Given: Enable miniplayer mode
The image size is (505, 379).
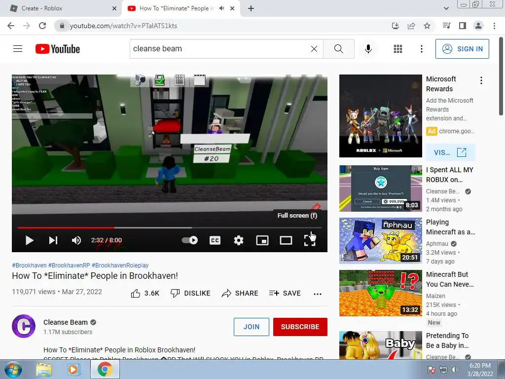Looking at the screenshot, I should (262, 240).
